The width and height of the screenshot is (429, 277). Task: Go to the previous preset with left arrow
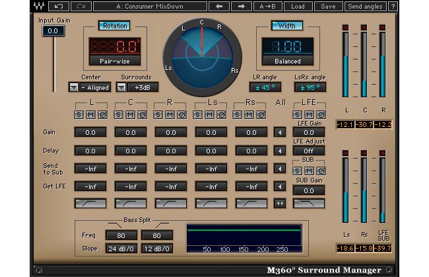coord(218,6)
